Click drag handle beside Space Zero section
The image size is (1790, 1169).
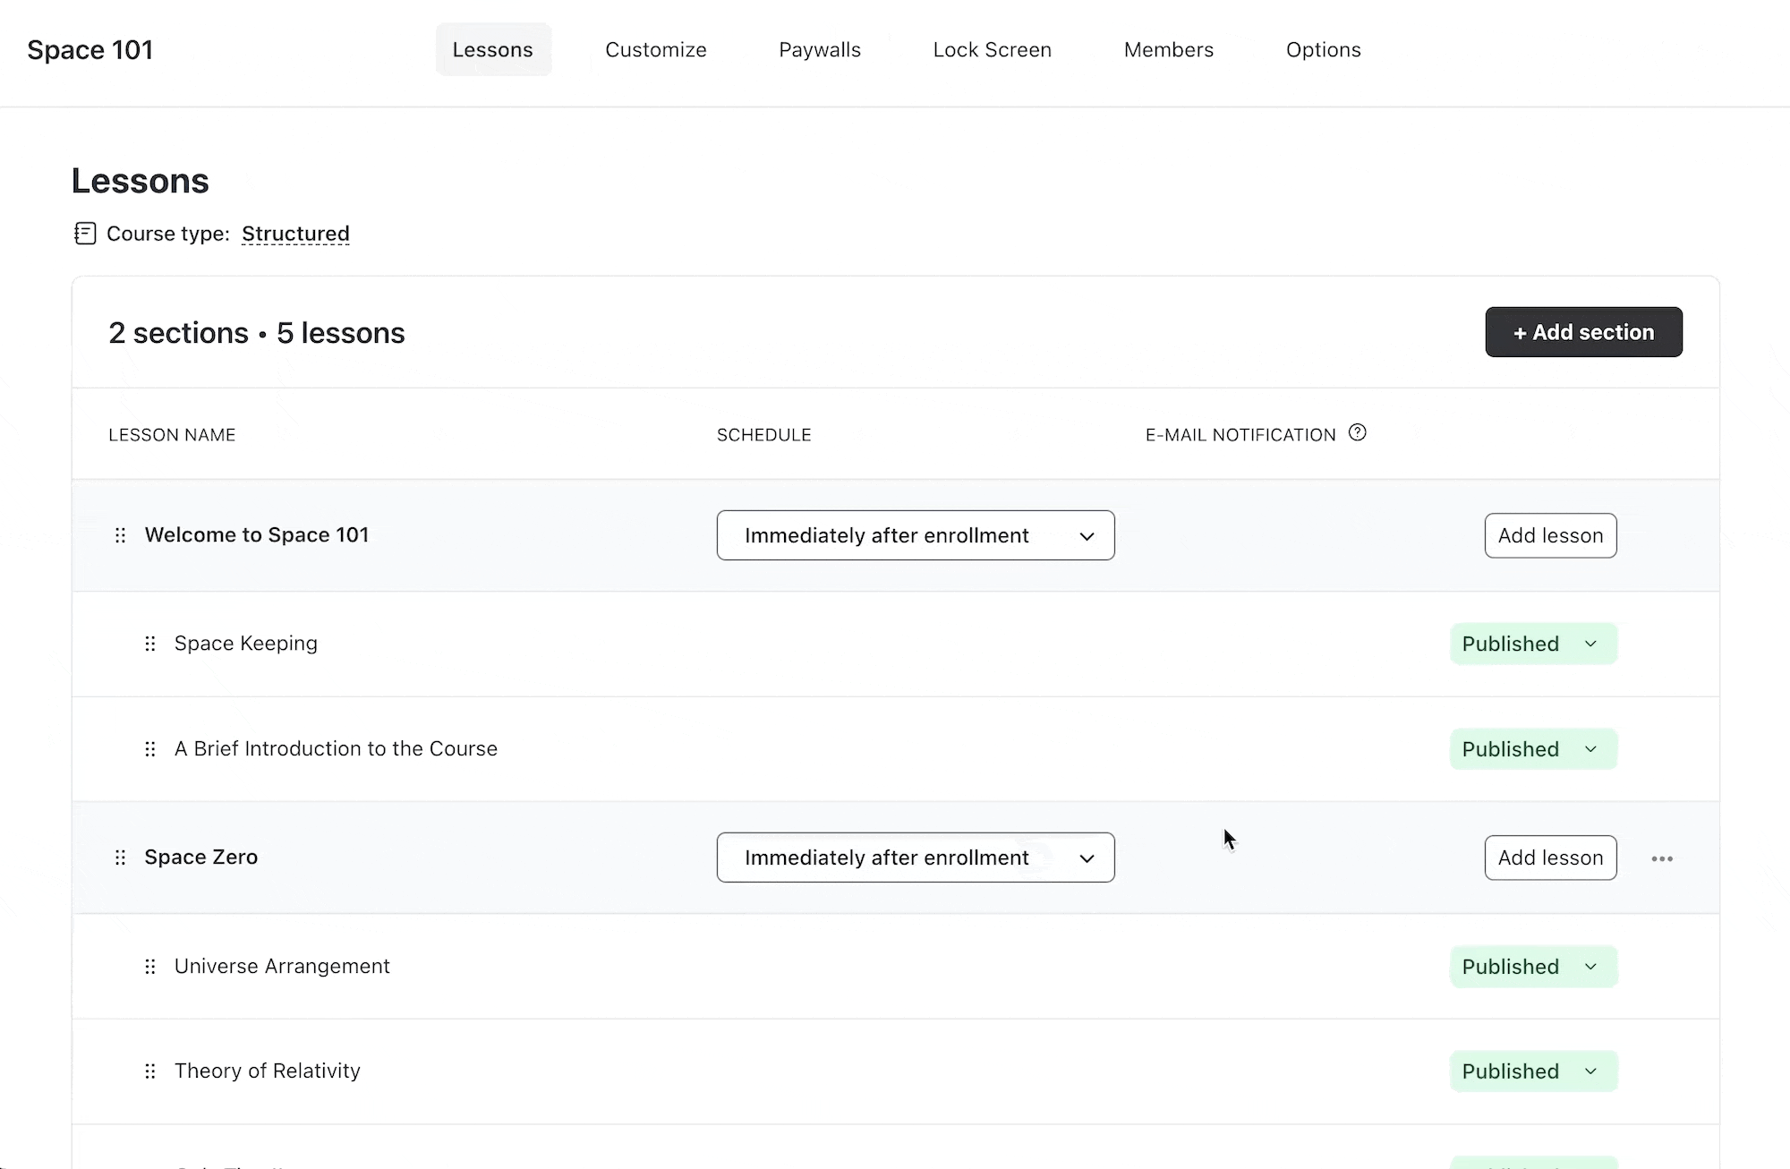click(120, 858)
